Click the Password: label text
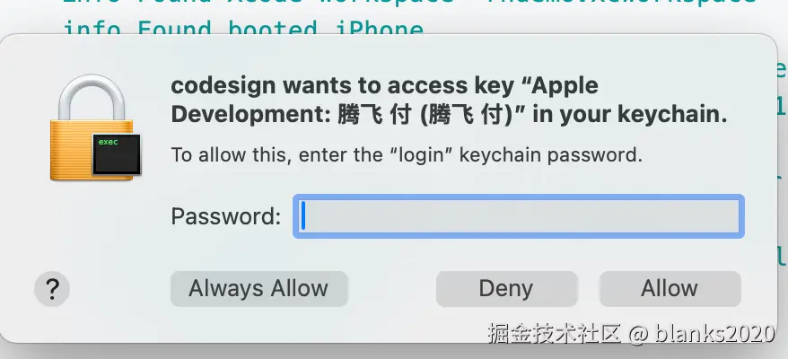788x359 pixels. [x=225, y=216]
